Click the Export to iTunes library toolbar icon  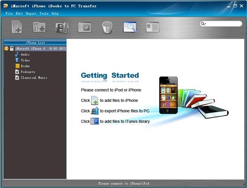pyautogui.click(x=84, y=27)
